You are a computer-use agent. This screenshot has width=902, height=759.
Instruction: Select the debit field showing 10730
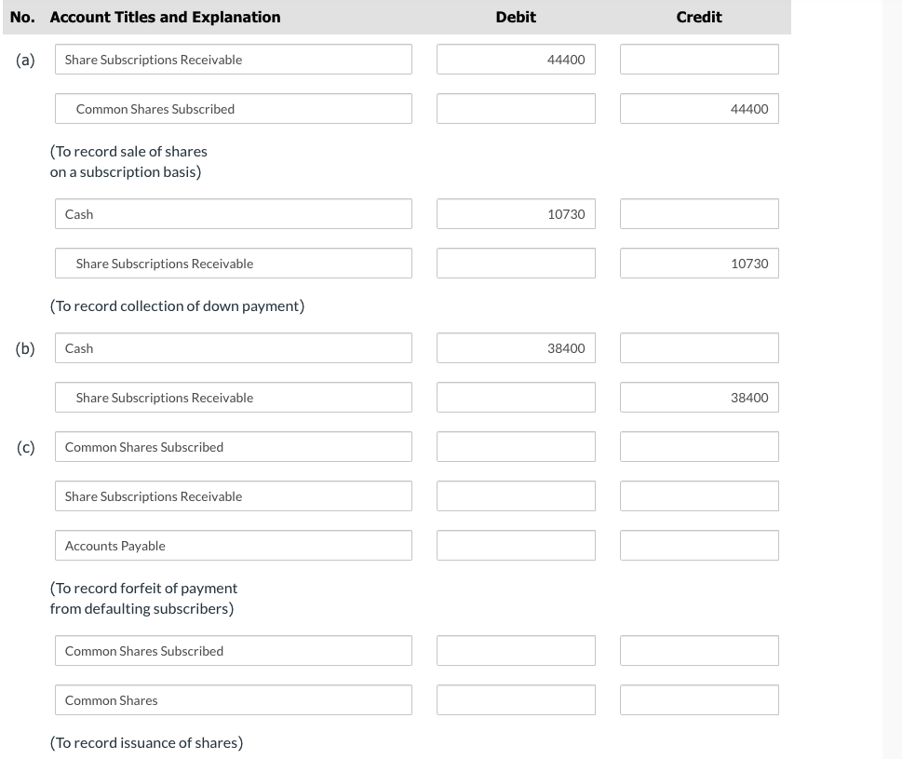[x=516, y=214]
